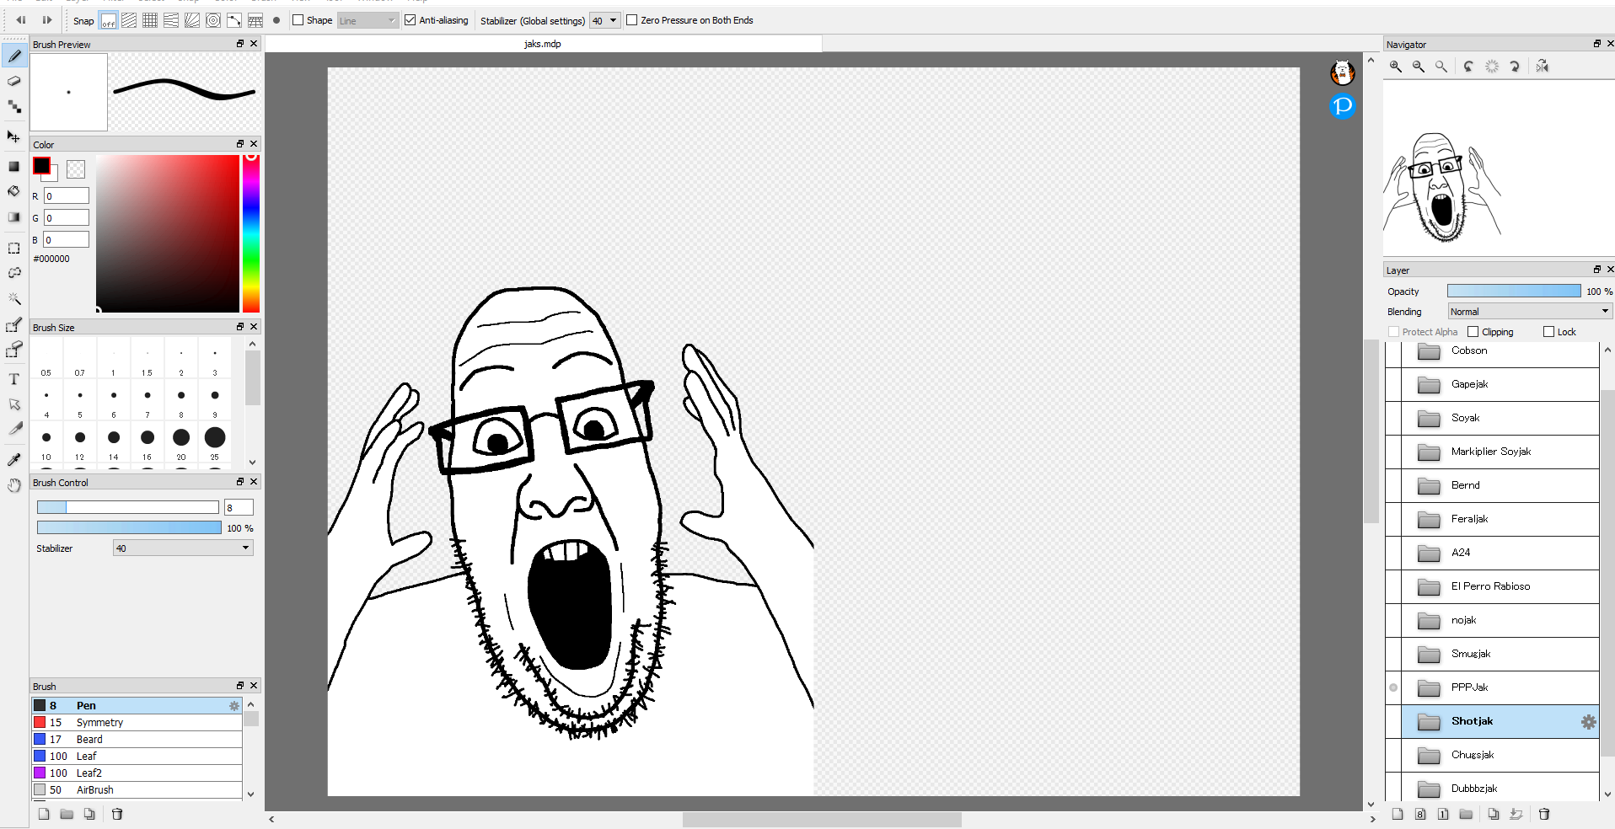Activate the Magic Wand selection tool

tap(14, 298)
